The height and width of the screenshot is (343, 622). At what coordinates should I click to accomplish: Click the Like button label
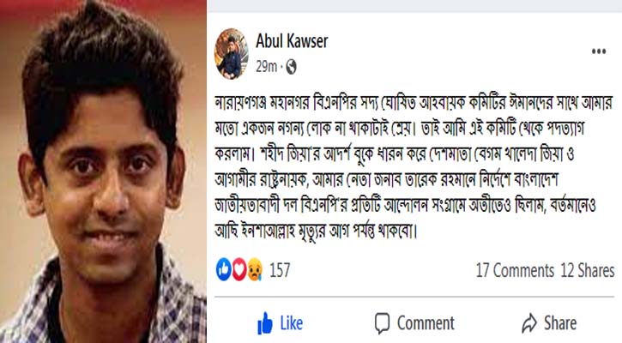292,323
